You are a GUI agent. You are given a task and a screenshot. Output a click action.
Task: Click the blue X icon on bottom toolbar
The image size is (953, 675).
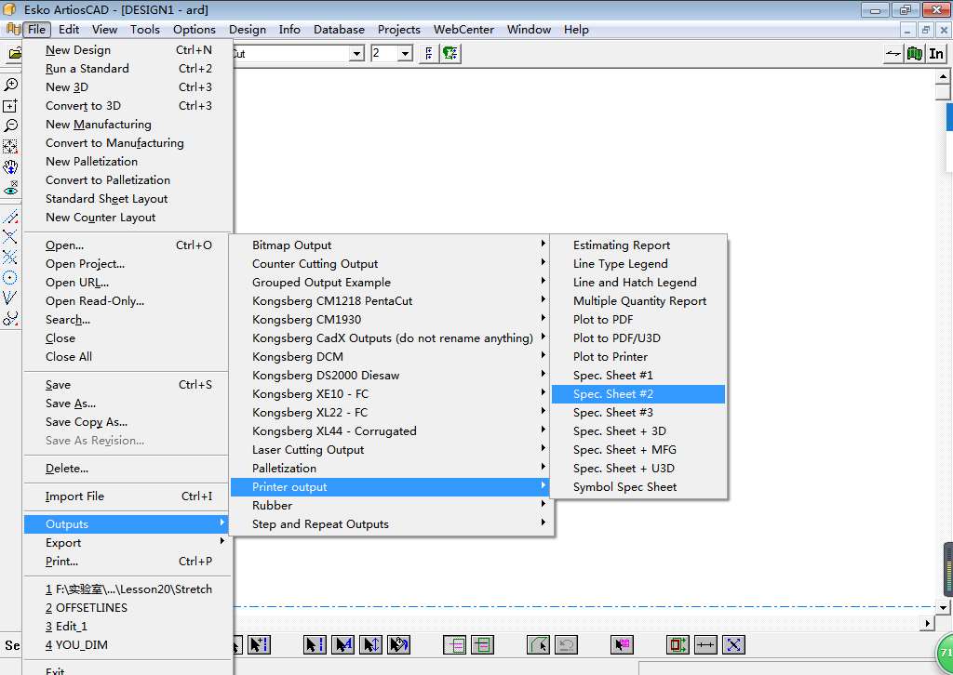733,644
